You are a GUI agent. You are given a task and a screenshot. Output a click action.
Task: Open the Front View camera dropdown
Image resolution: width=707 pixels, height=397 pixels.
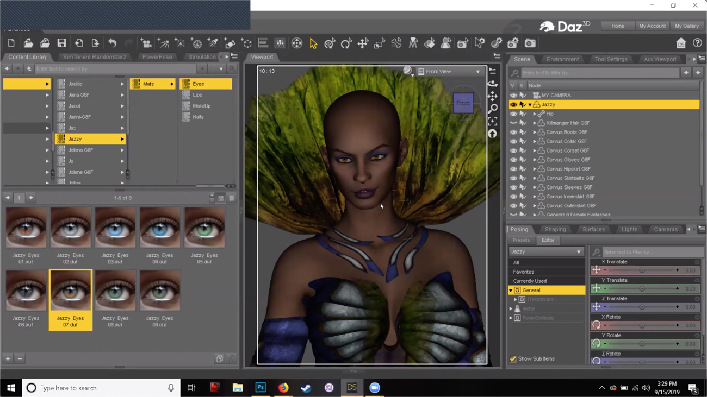[x=450, y=71]
